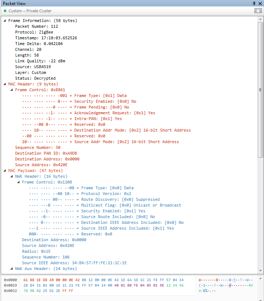
Task: Click the Custom – Private Cluster title
Action: pyautogui.click(x=30, y=11)
